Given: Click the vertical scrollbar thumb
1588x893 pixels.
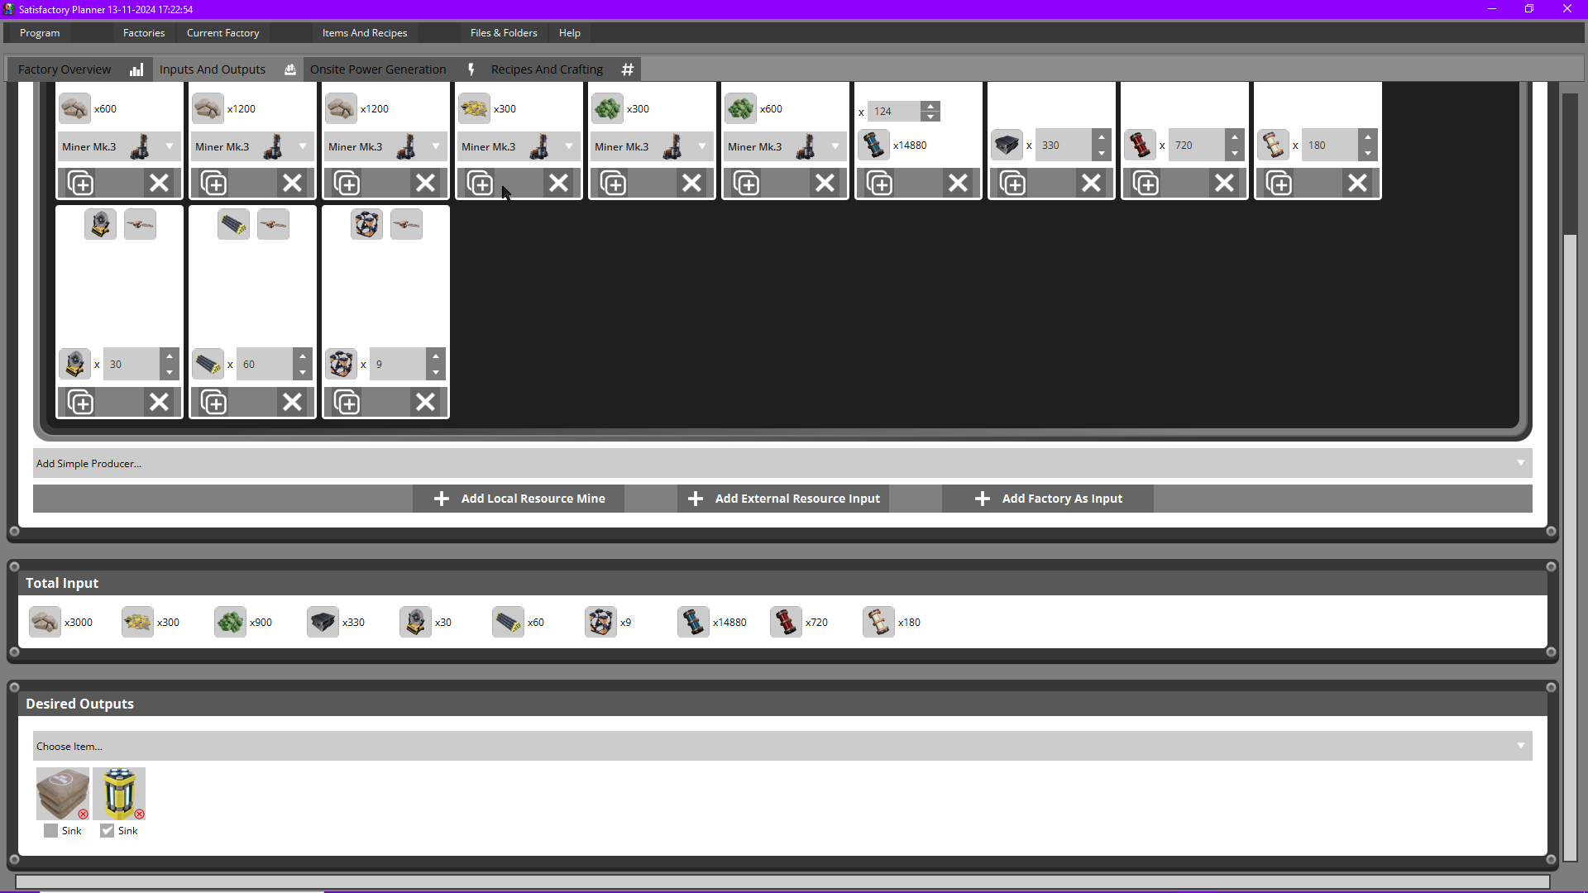Looking at the screenshot, I should pos(1569,546).
